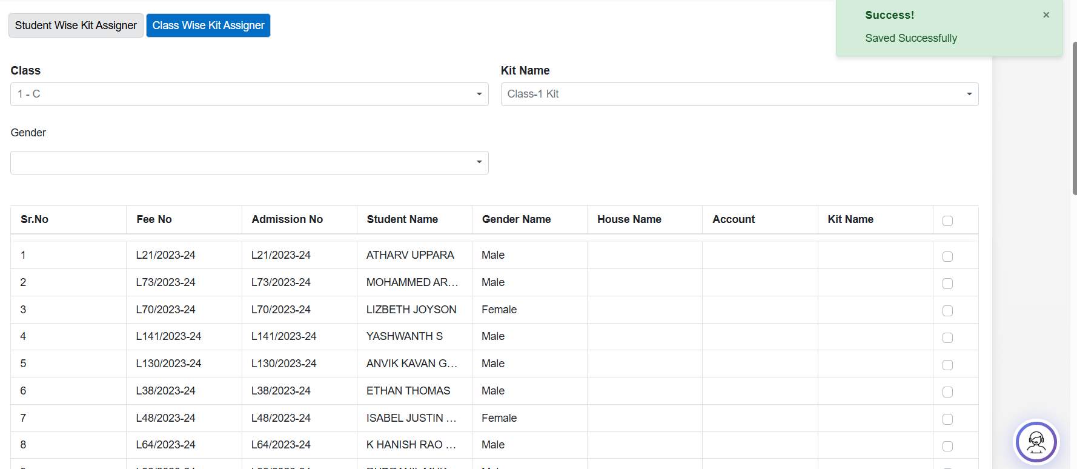Enable the checkbox for ETHAN THOMAS row

coord(947,392)
